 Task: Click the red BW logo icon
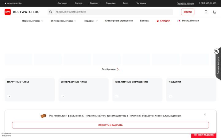[x=8, y=12]
